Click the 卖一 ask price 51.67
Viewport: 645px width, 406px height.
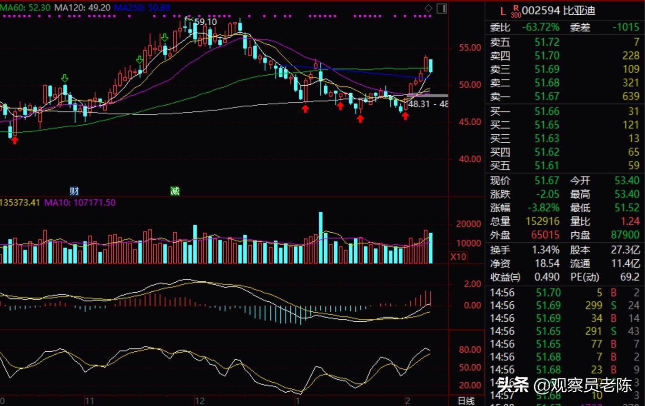(547, 97)
